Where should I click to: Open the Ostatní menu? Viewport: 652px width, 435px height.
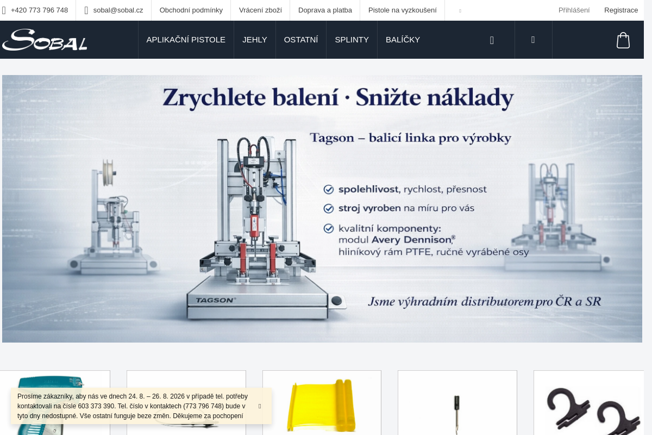coord(301,40)
